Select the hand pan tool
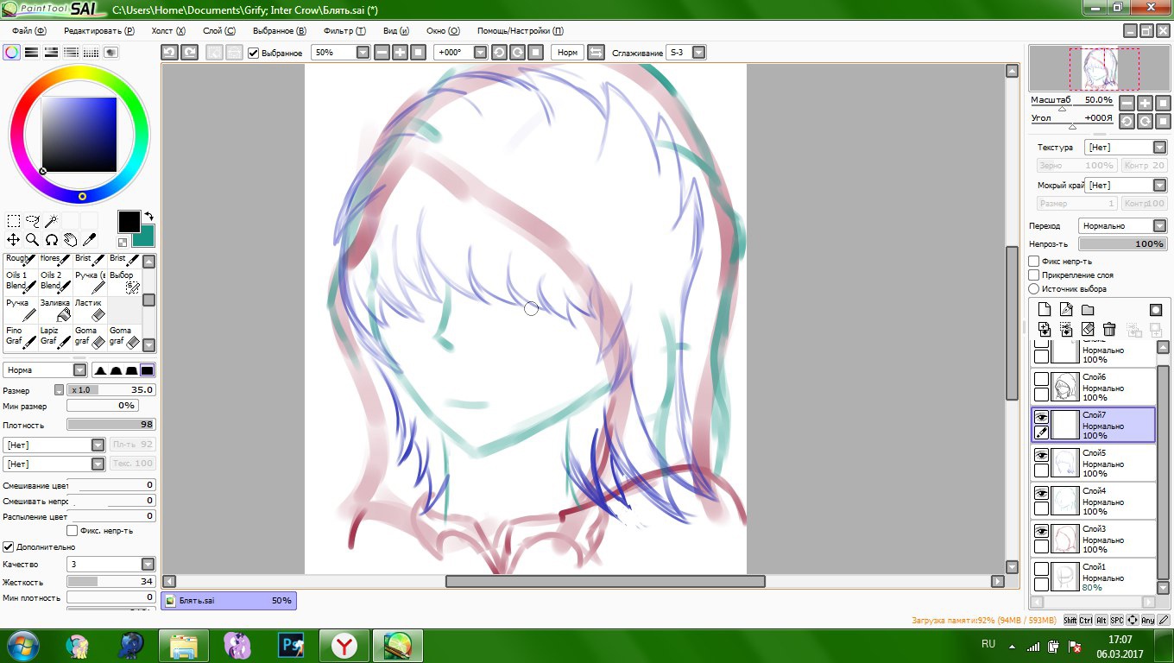Viewport: 1174px width, 663px height. tap(71, 240)
